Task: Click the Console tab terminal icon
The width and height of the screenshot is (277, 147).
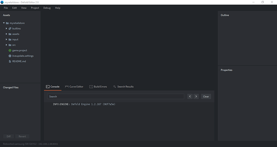Action: (x=48, y=87)
